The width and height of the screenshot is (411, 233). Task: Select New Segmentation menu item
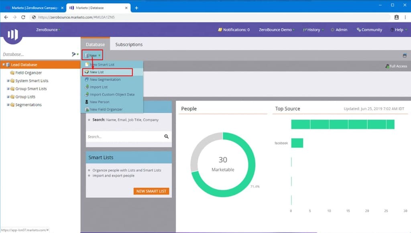(113, 80)
